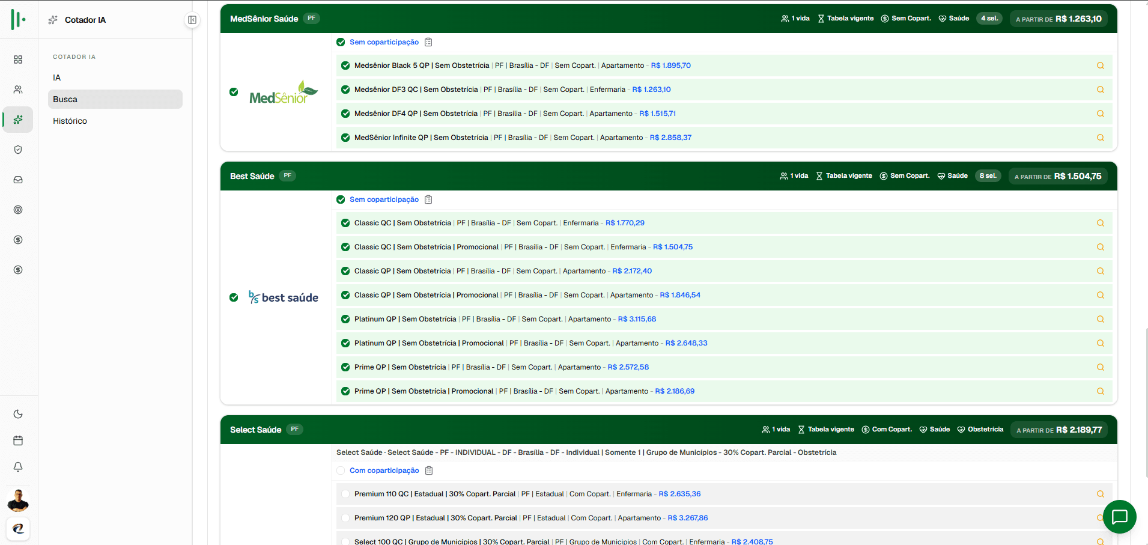1148x545 pixels.
Task: Check the Premium 110 QC plan checkbox
Action: pos(345,494)
